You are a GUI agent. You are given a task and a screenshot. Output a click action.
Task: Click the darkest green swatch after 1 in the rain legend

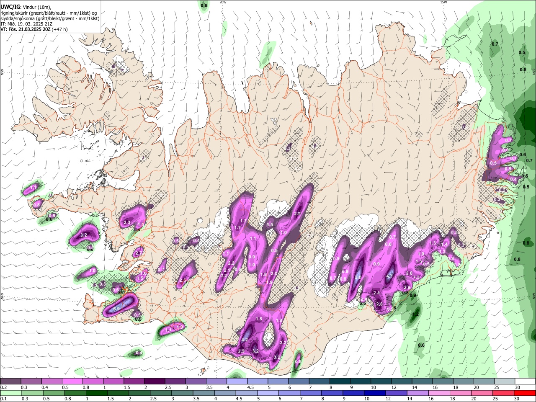pyautogui.click(x=96, y=393)
